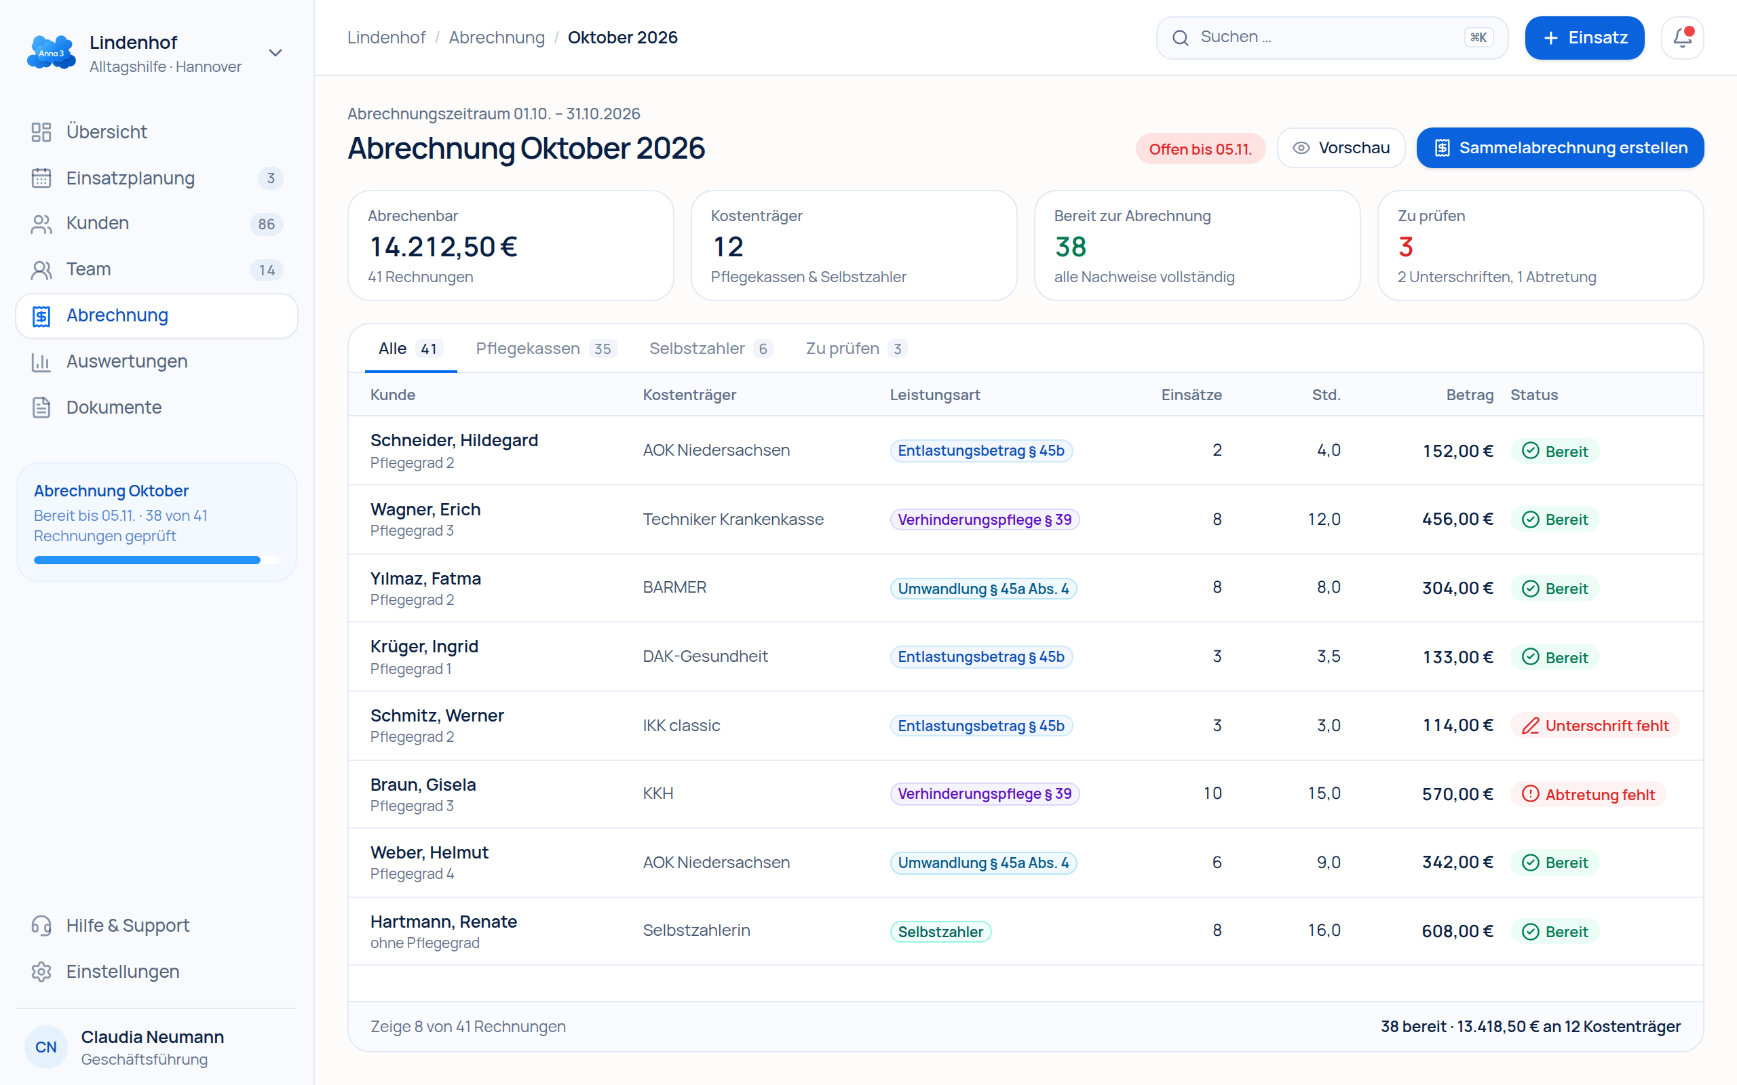Viewport: 1737px width, 1085px height.
Task: Click the Umwandlung § 45a tag for Yılmaz
Action: tap(982, 589)
